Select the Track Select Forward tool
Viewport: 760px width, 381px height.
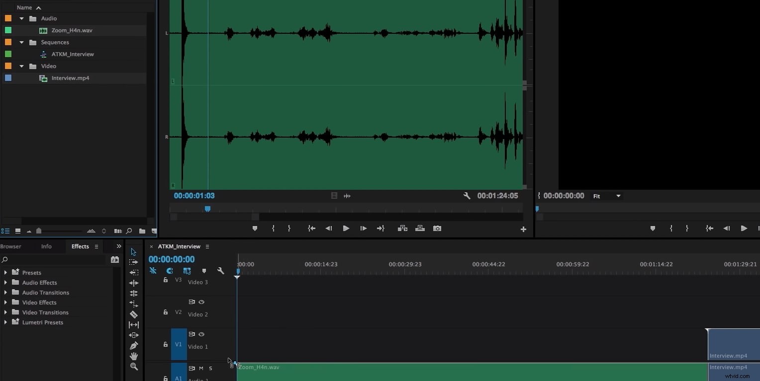(x=133, y=262)
